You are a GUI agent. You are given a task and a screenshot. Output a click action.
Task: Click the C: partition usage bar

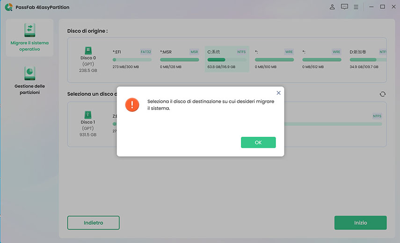[x=227, y=60]
